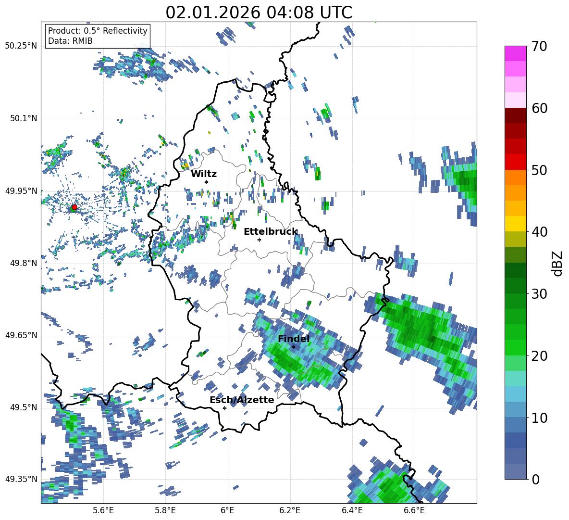This screenshot has width=569, height=520.
Task: Click the Ettelbruck city label
Action: point(271,232)
